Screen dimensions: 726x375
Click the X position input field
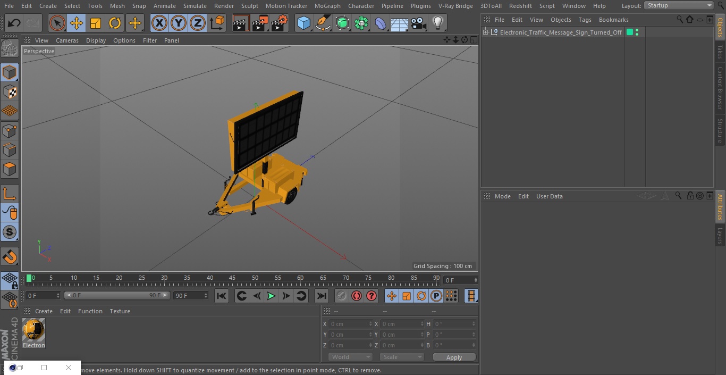pyautogui.click(x=350, y=324)
